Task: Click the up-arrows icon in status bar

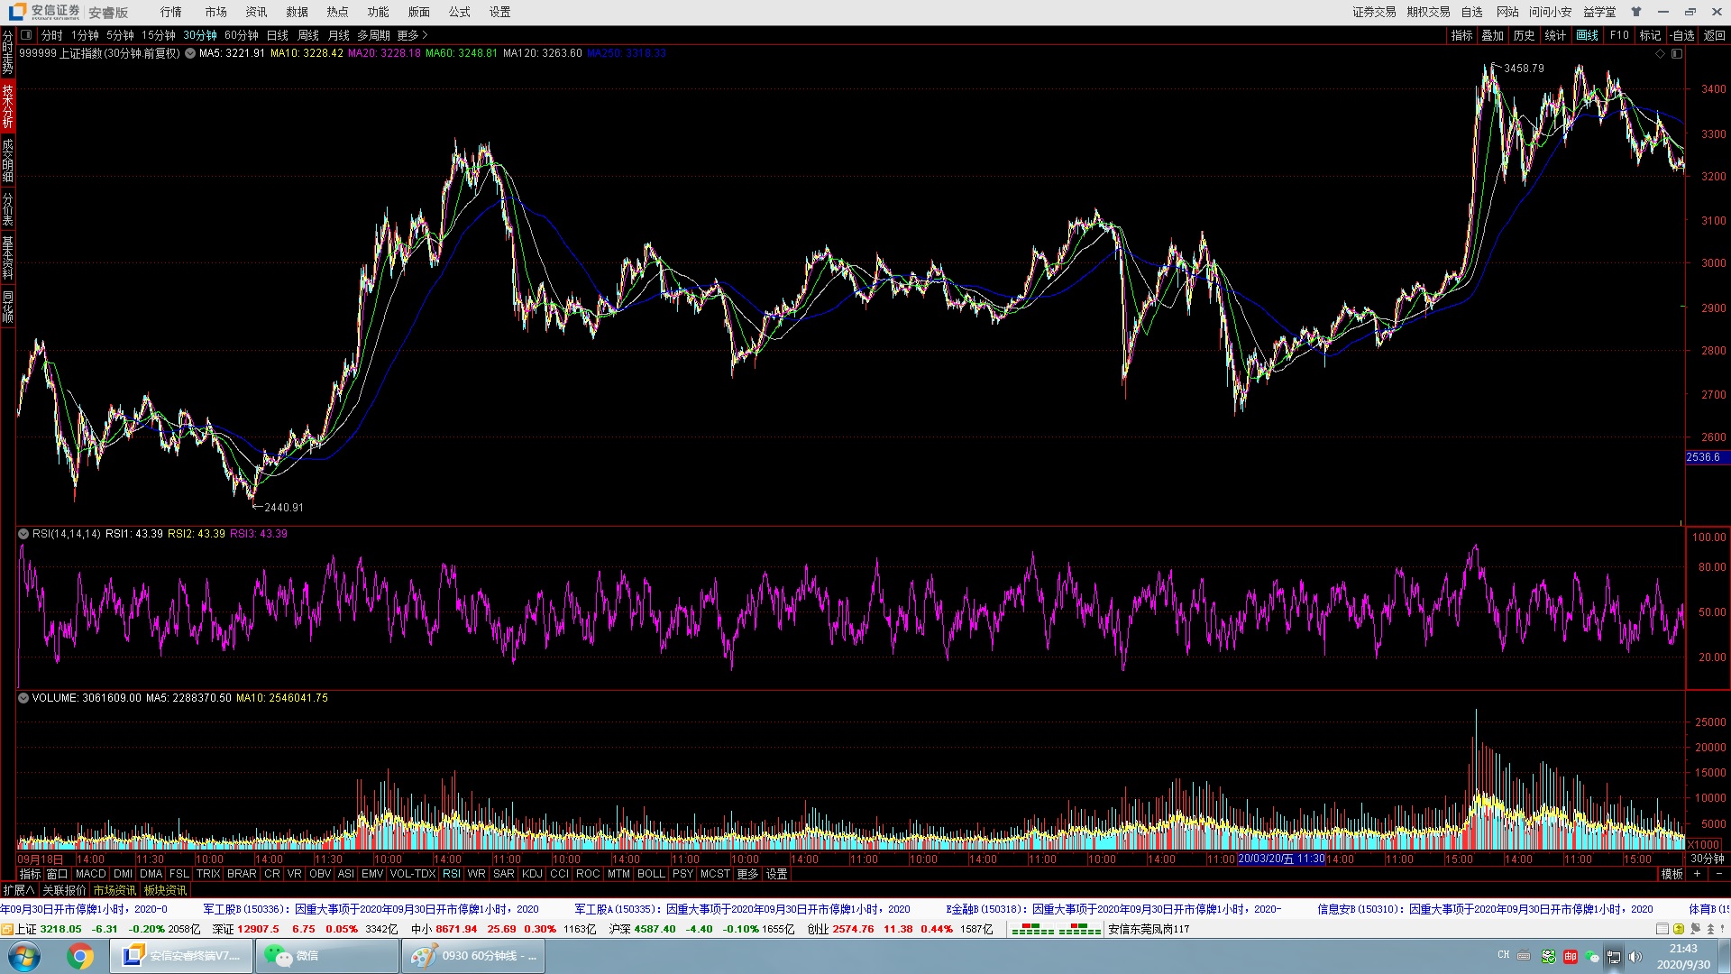Action: pyautogui.click(x=1710, y=929)
